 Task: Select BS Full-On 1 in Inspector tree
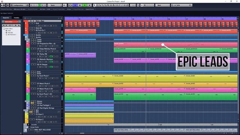coord(12,34)
